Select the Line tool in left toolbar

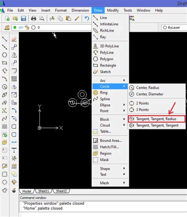click(x=5, y=39)
